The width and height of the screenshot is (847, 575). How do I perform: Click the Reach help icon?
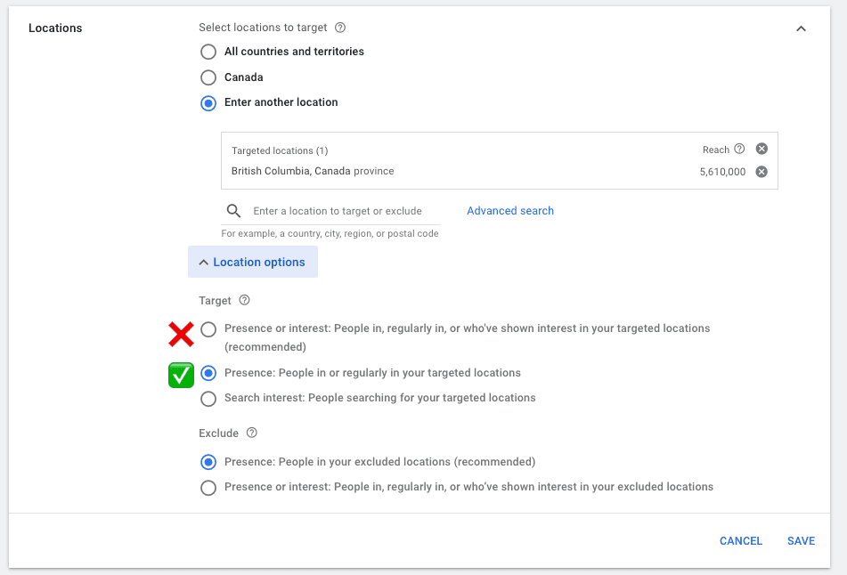tap(739, 150)
